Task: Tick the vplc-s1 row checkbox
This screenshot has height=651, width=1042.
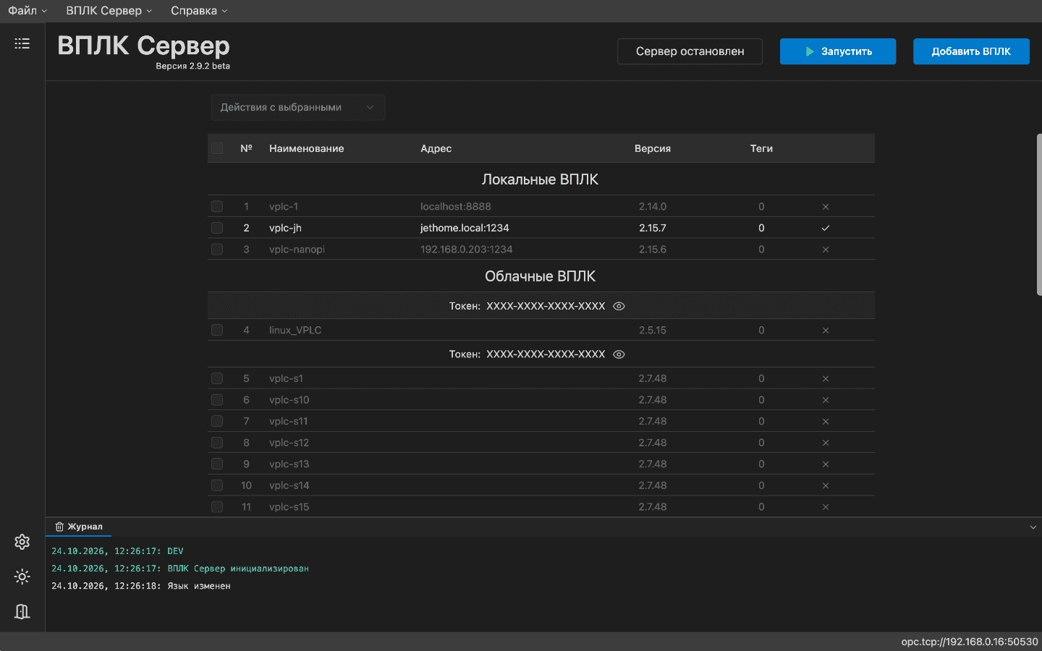Action: tap(217, 378)
